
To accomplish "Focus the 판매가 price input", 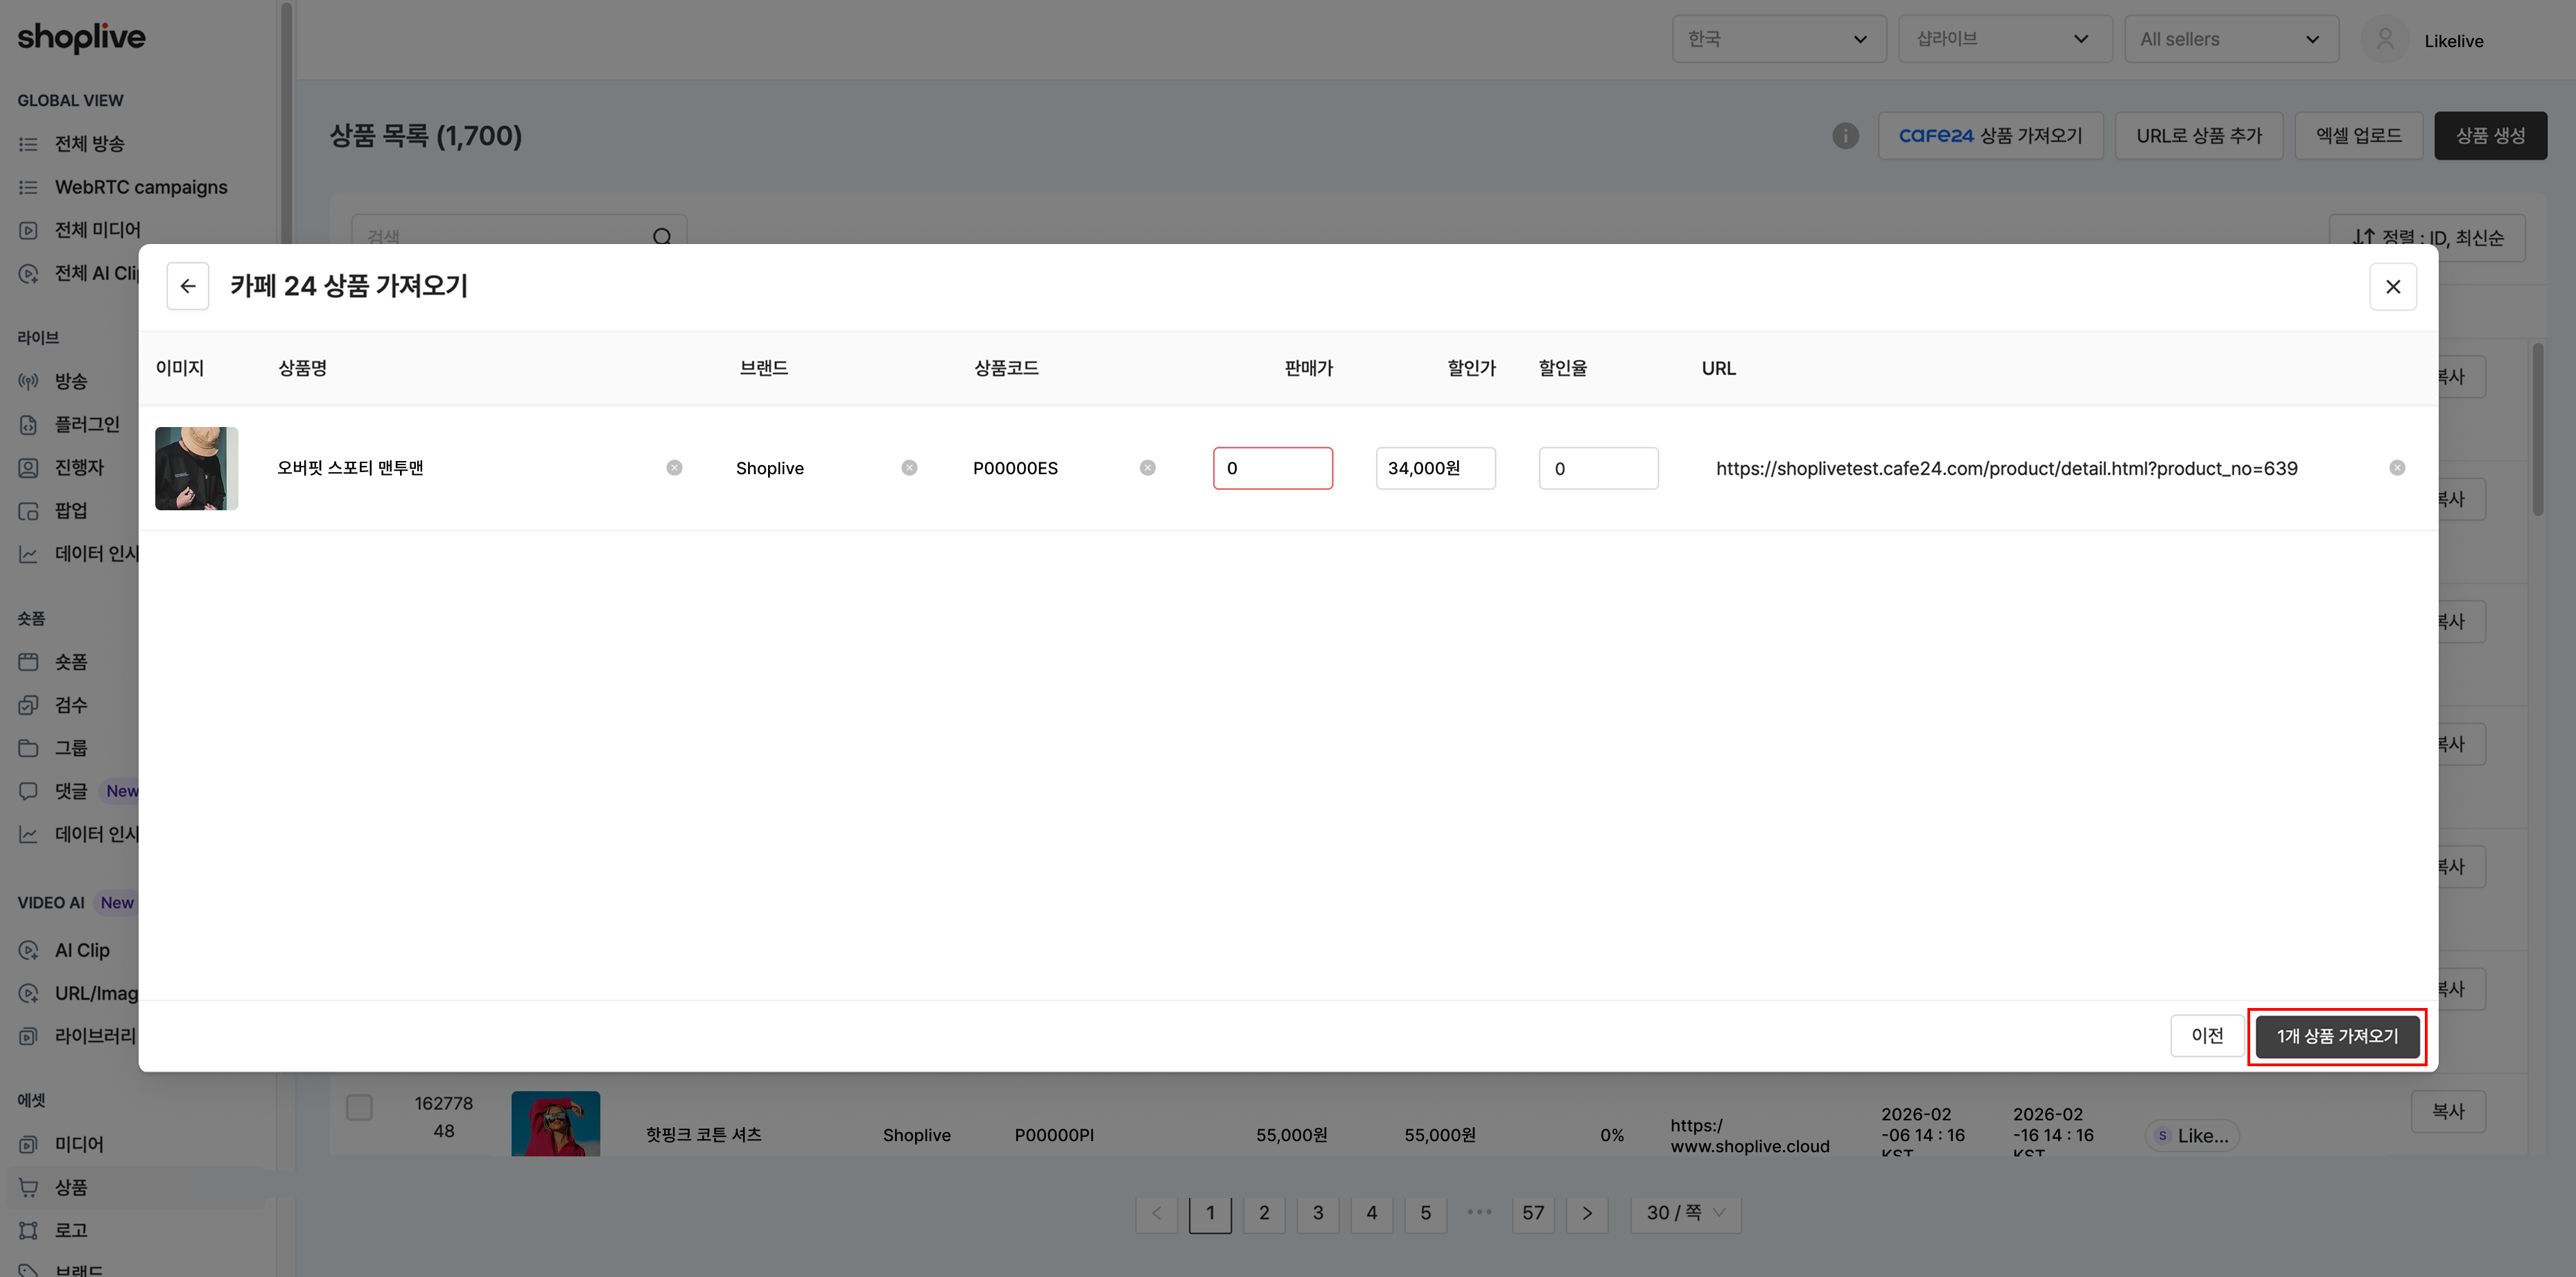I will 1272,468.
